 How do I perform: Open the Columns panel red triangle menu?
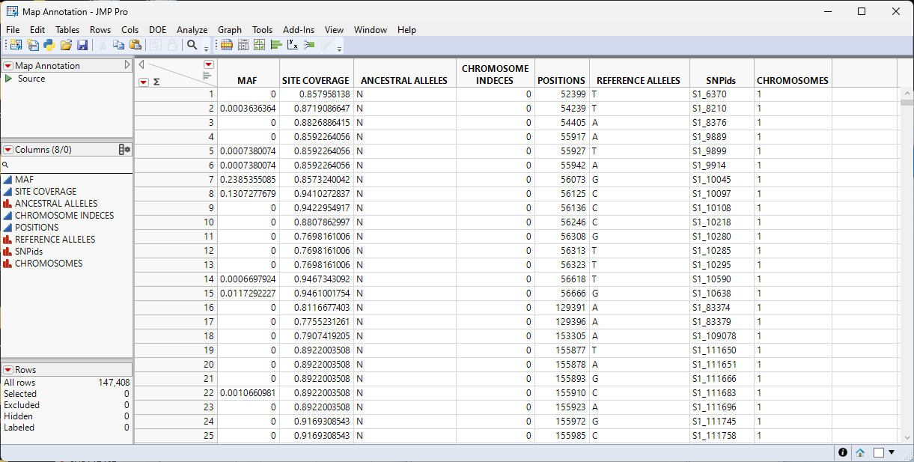(x=8, y=150)
